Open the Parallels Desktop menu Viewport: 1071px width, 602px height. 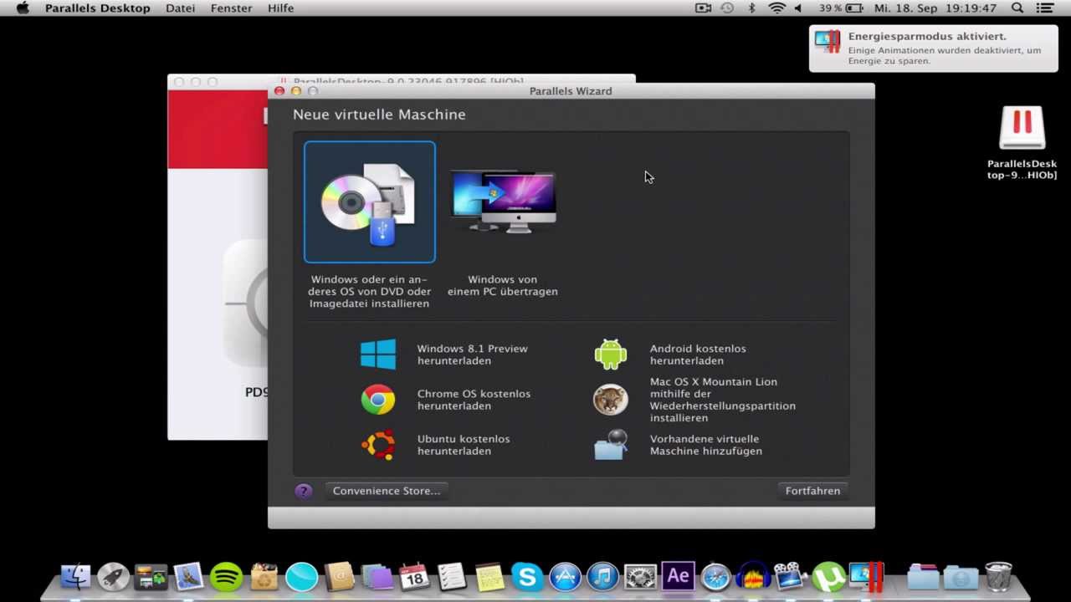[98, 8]
